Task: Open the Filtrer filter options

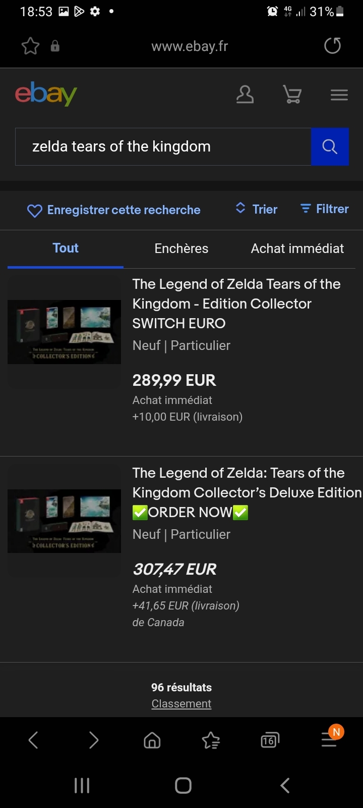Action: click(x=324, y=209)
